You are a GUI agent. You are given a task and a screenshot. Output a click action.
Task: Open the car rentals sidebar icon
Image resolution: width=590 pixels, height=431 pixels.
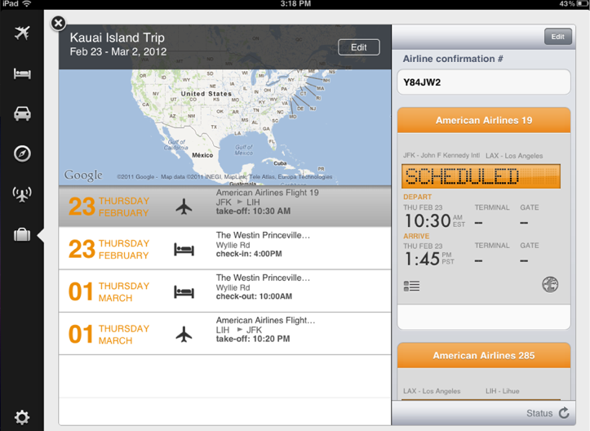tap(22, 113)
